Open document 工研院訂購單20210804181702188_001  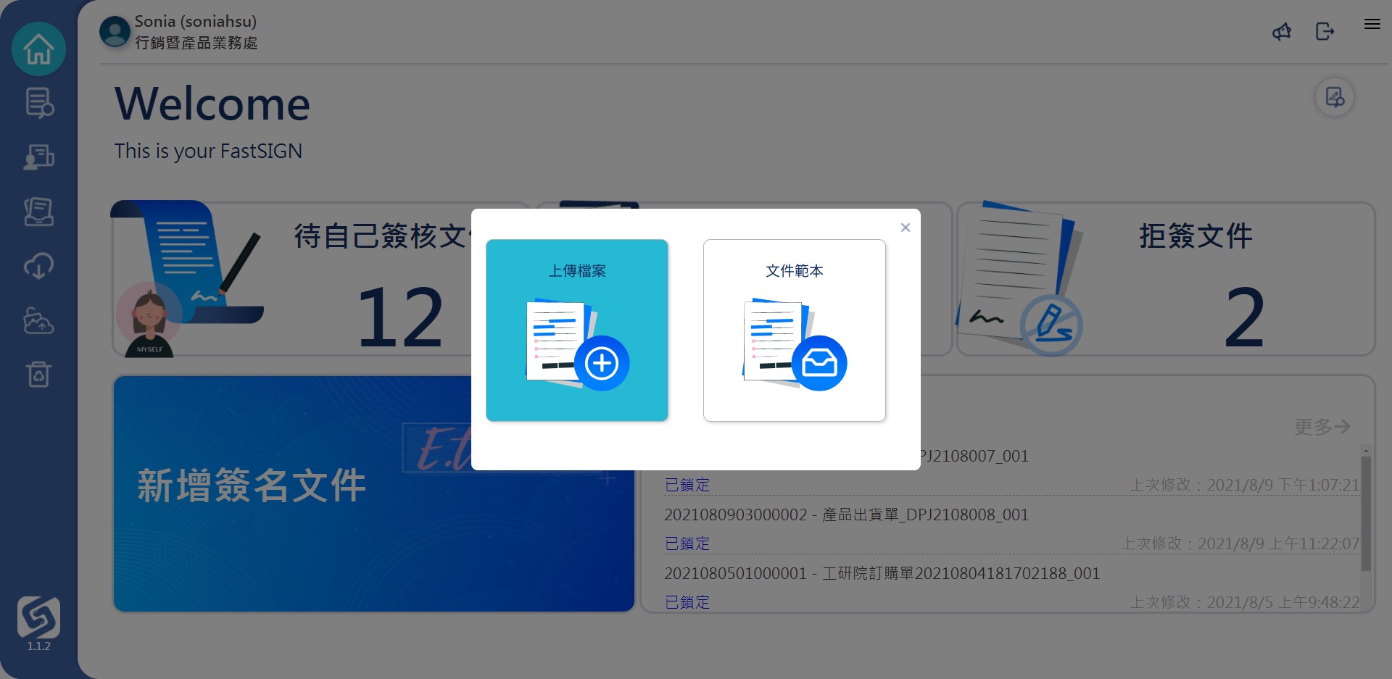882,573
